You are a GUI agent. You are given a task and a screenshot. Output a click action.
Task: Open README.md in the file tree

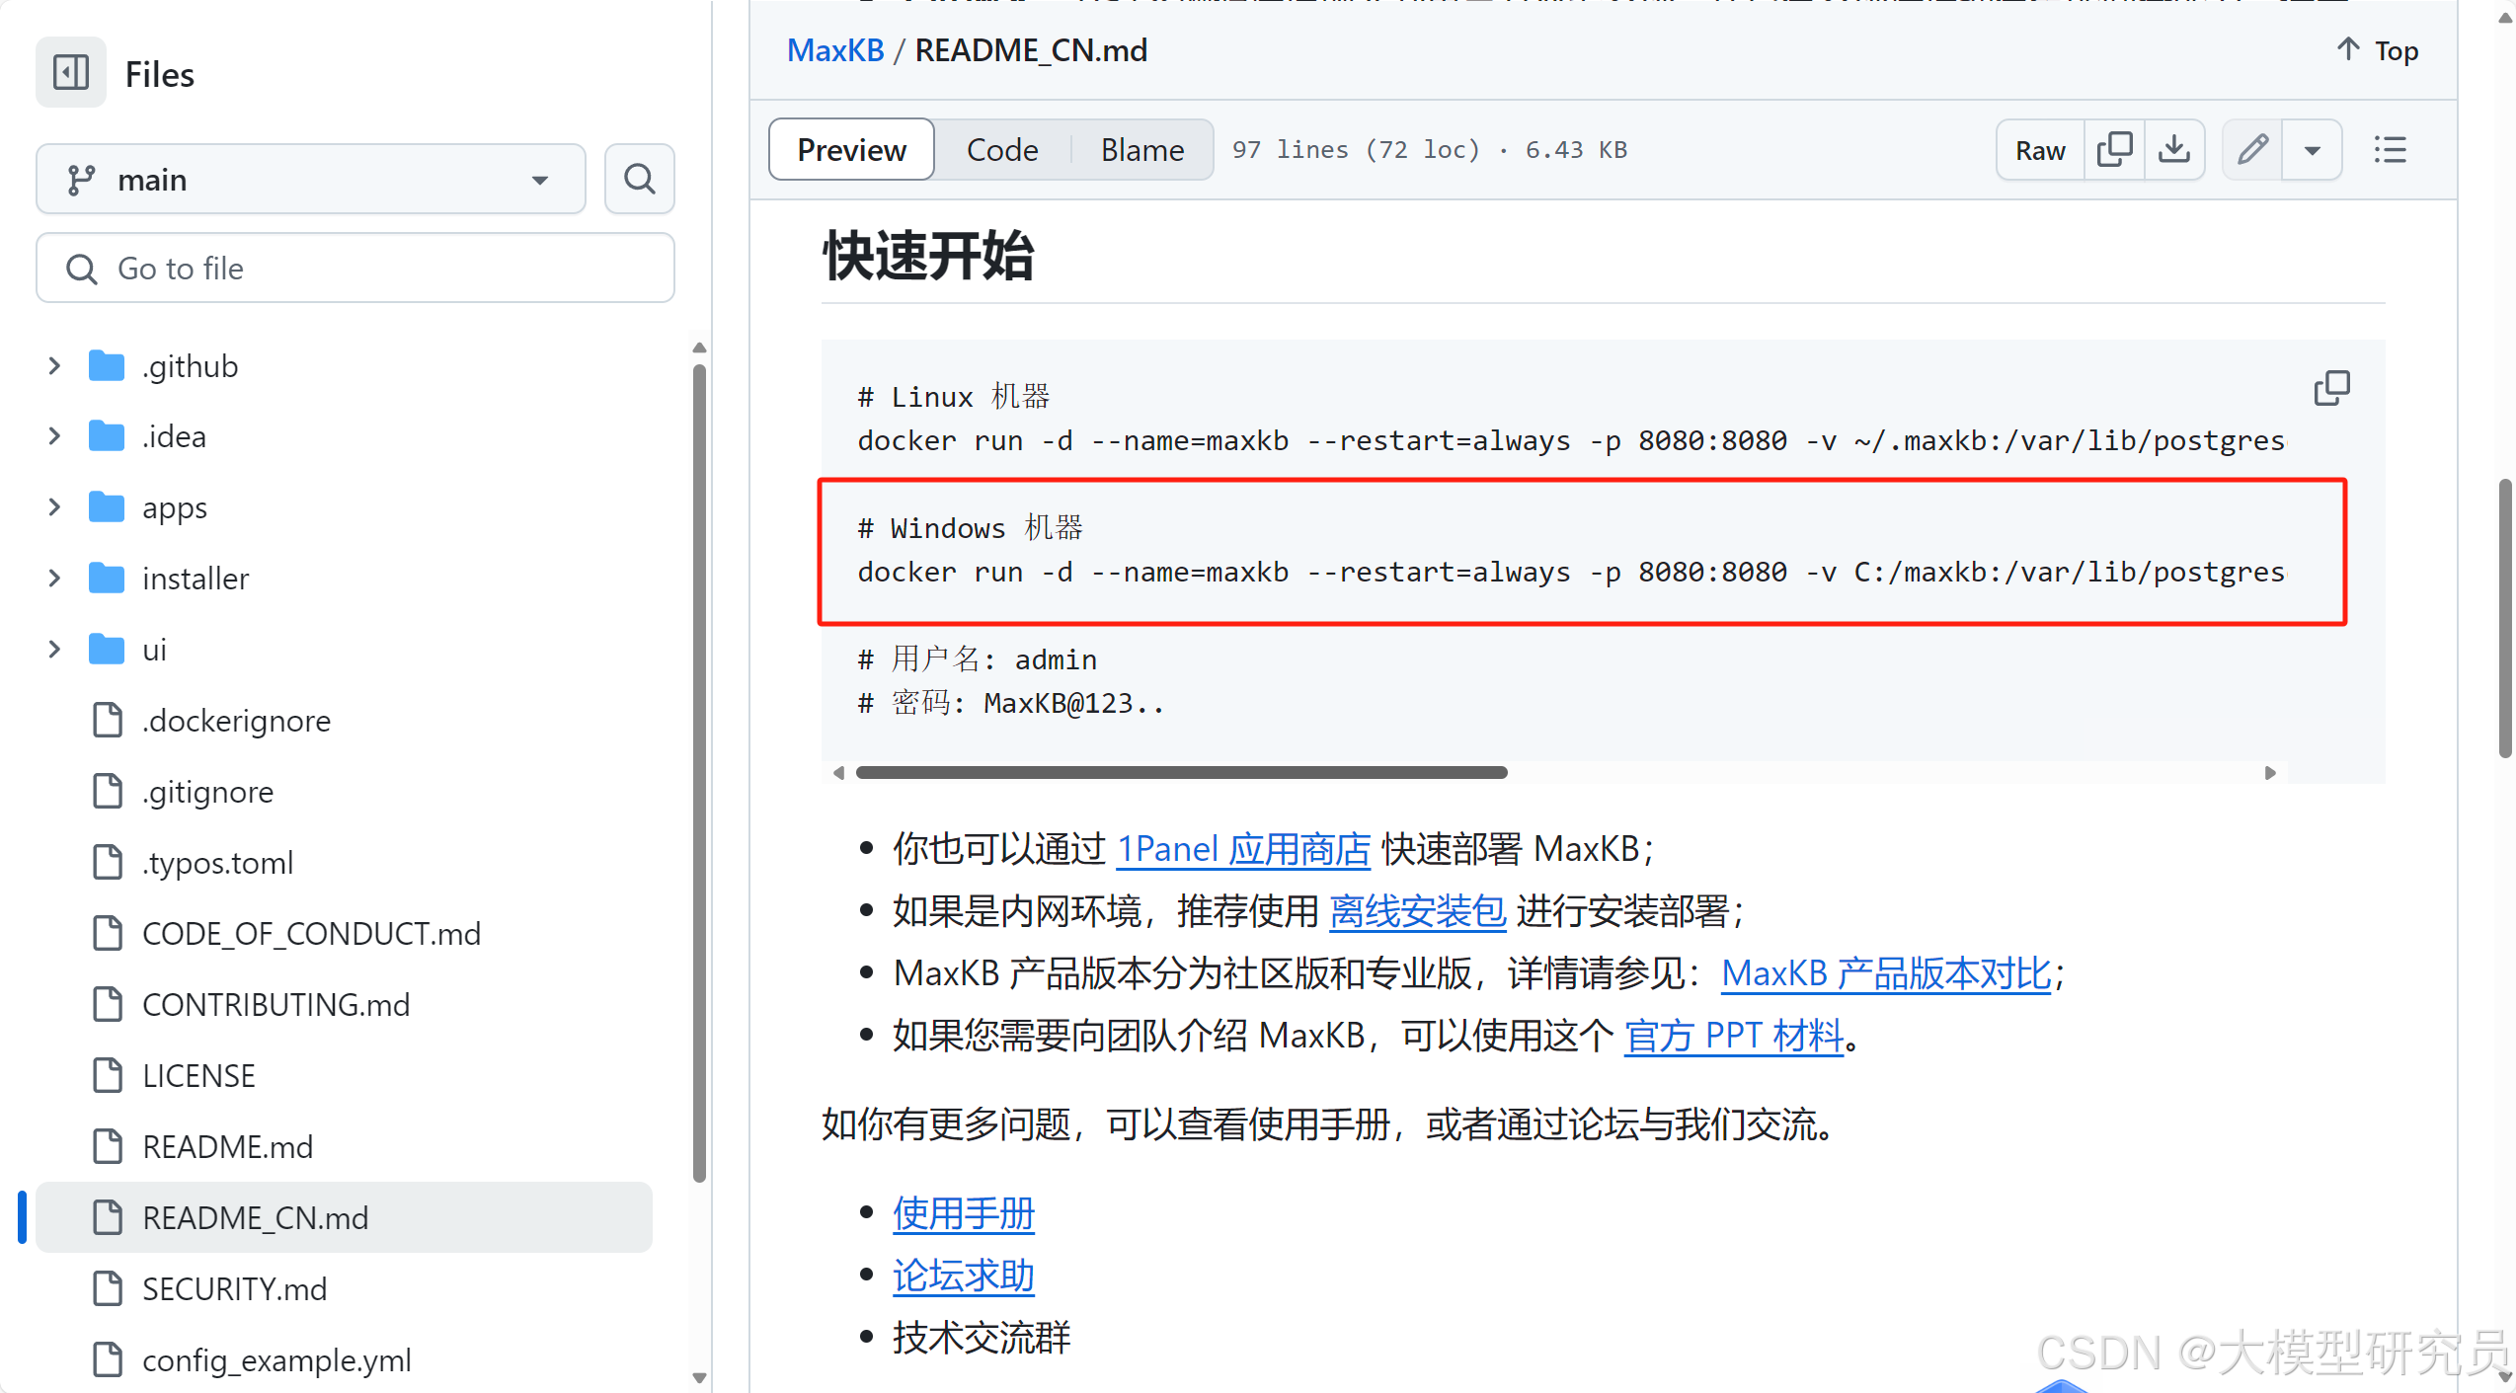pos(227,1147)
